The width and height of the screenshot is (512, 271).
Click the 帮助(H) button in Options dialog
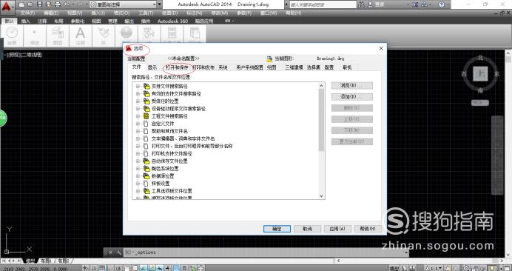pyautogui.click(x=368, y=229)
